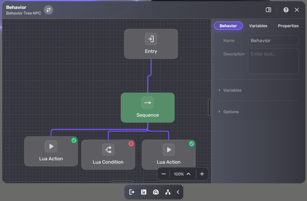The image size is (307, 201).
Task: Click the exit icon in bottom toolbar
Action: point(132,192)
